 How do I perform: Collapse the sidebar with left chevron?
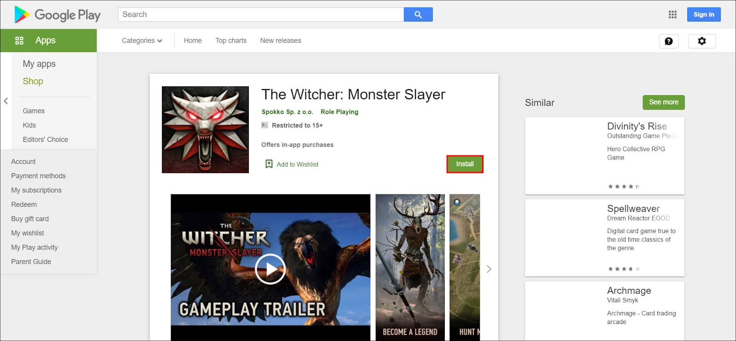pyautogui.click(x=6, y=101)
